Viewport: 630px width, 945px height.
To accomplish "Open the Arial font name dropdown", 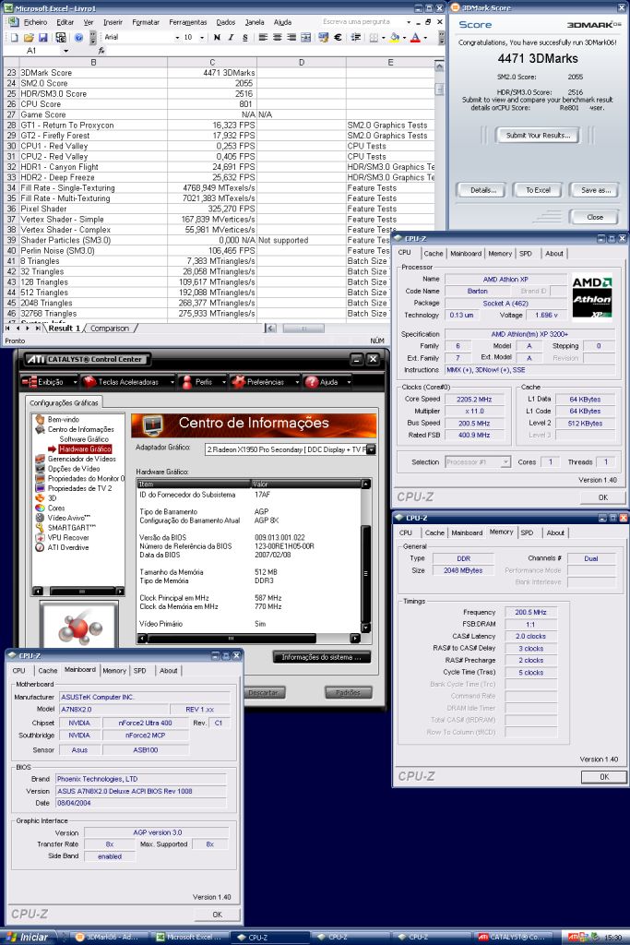I will click(177, 37).
